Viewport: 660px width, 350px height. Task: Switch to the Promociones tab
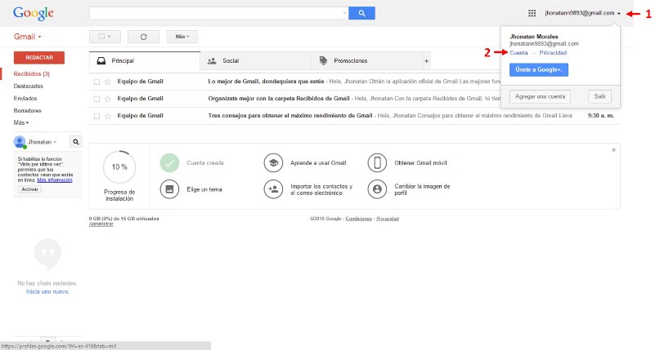(x=366, y=61)
